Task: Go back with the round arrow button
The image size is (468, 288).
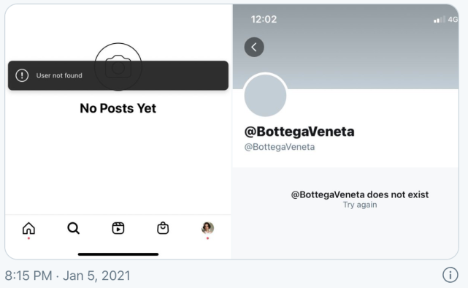Action: [254, 48]
